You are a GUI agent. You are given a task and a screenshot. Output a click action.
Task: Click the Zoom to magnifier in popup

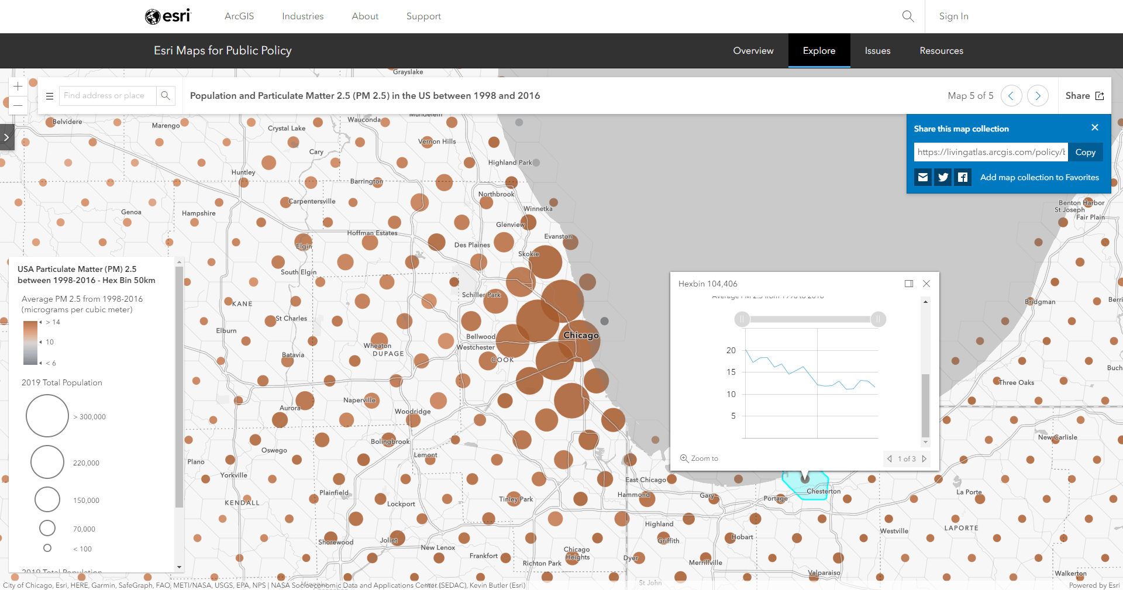click(684, 458)
